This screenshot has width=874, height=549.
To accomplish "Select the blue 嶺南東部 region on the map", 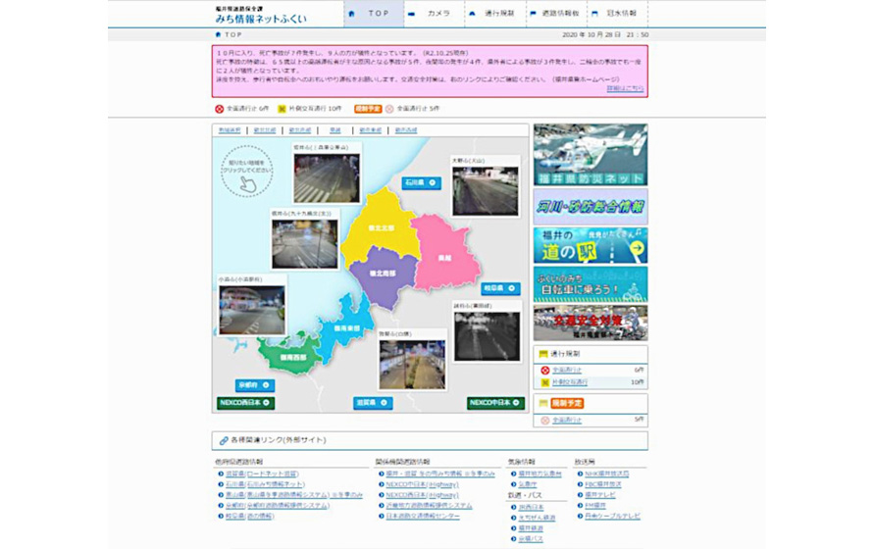I will coord(346,328).
